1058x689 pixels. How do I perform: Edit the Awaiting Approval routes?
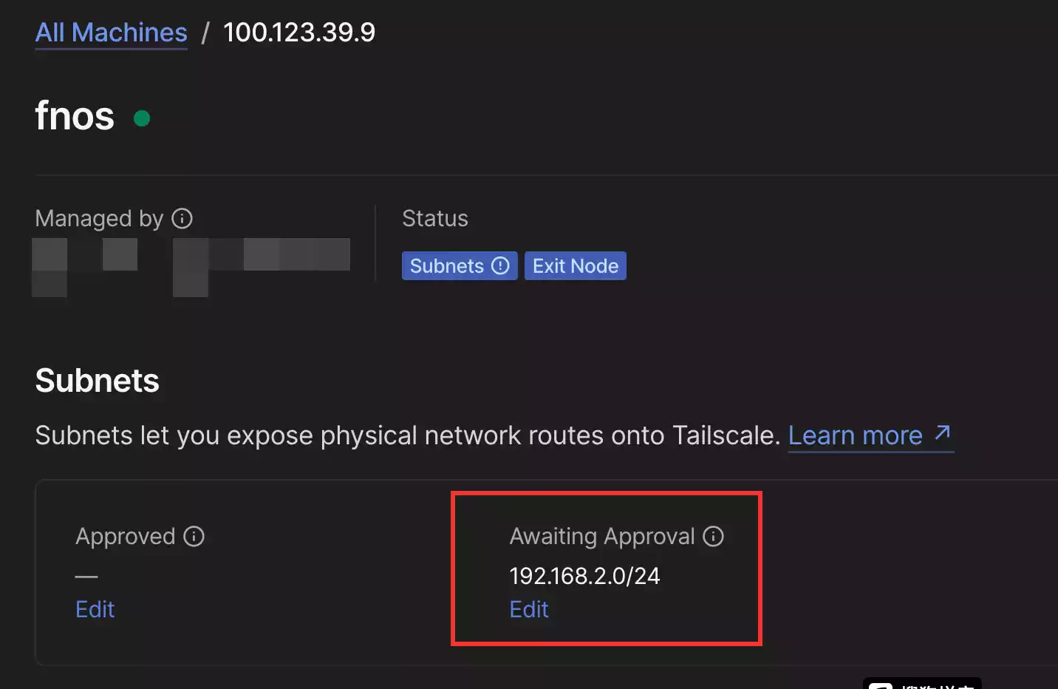tap(529, 609)
